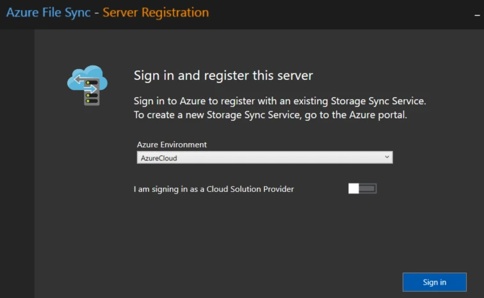Click the 'Azure File Sync' title text
Image resolution: width=484 pixels, height=298 pixels.
pyautogui.click(x=48, y=13)
